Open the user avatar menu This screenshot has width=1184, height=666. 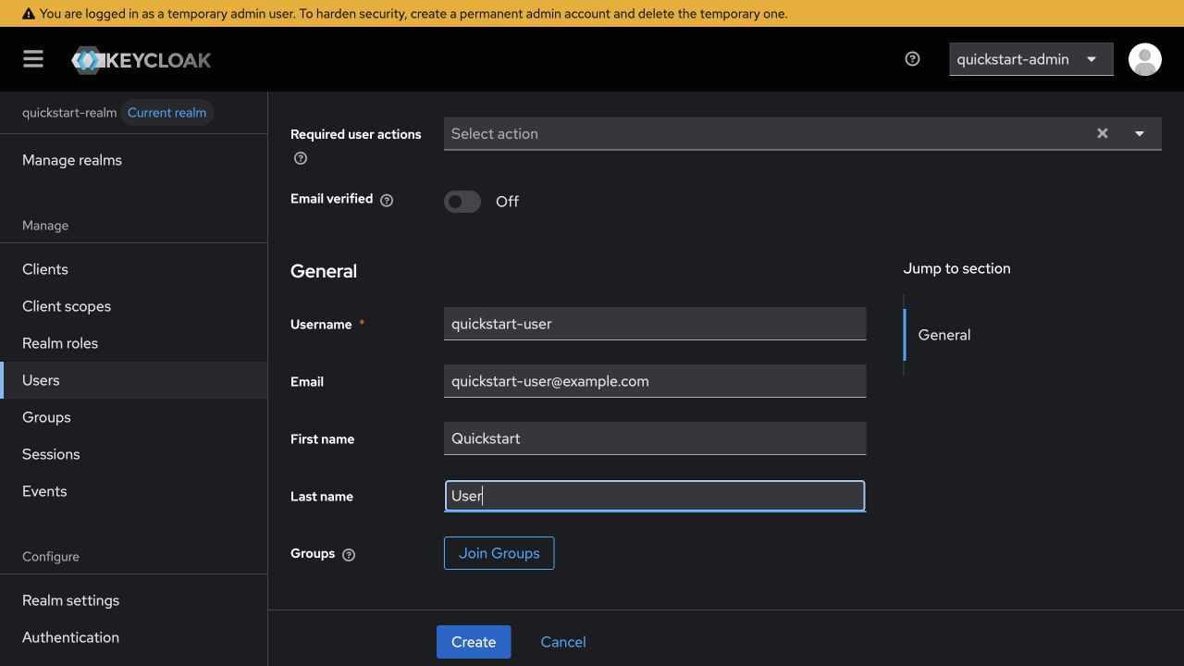pyautogui.click(x=1144, y=59)
